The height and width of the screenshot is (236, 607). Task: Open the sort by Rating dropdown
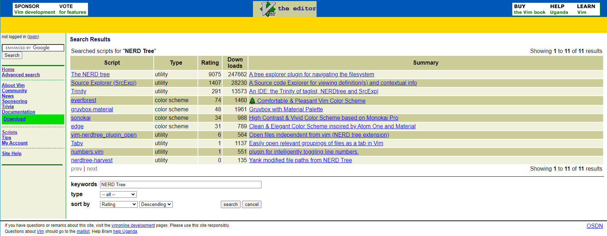pyautogui.click(x=119, y=205)
